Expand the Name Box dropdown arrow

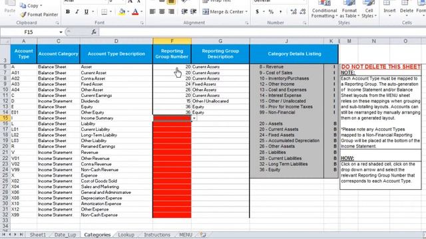[61, 32]
